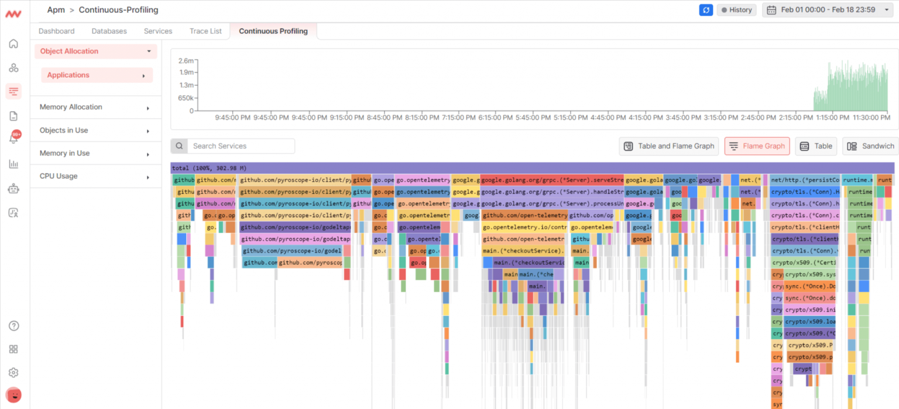Open the Databases tab
899x409 pixels.
pos(109,31)
